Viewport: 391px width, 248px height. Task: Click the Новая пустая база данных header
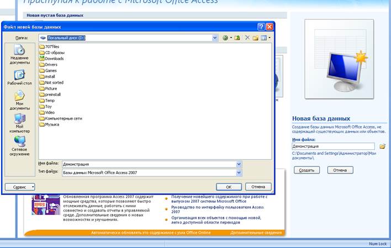(55, 15)
